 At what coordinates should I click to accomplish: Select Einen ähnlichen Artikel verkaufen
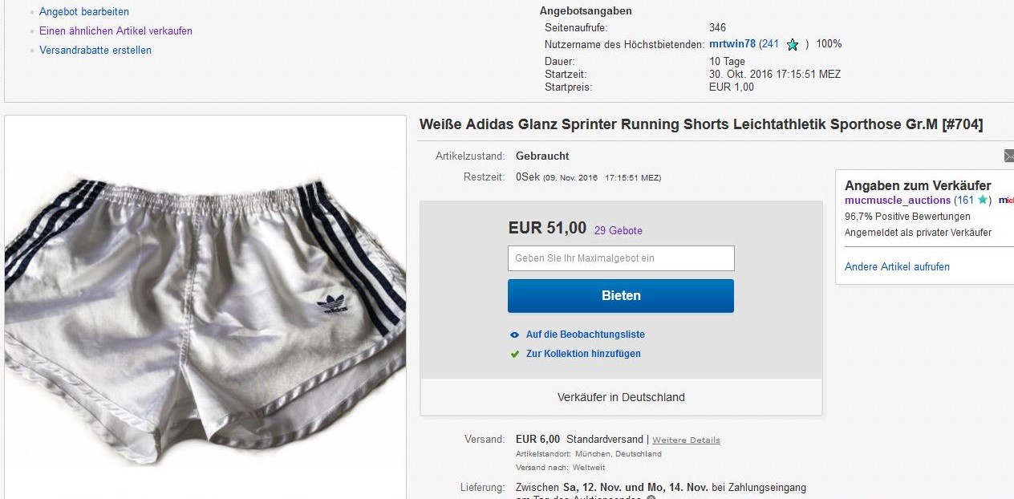116,31
